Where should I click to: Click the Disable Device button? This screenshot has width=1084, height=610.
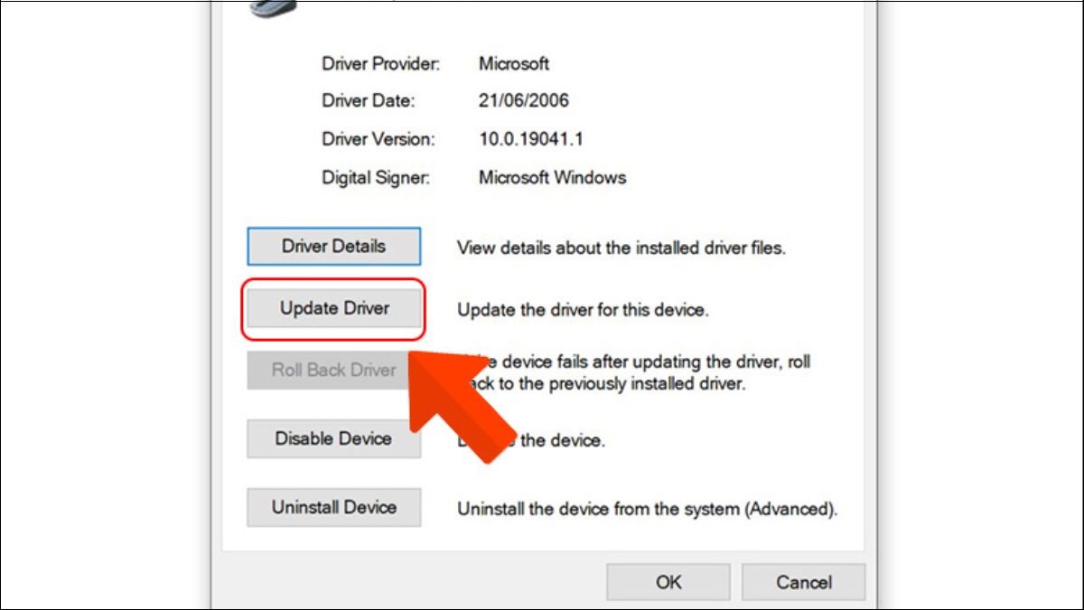click(x=333, y=438)
